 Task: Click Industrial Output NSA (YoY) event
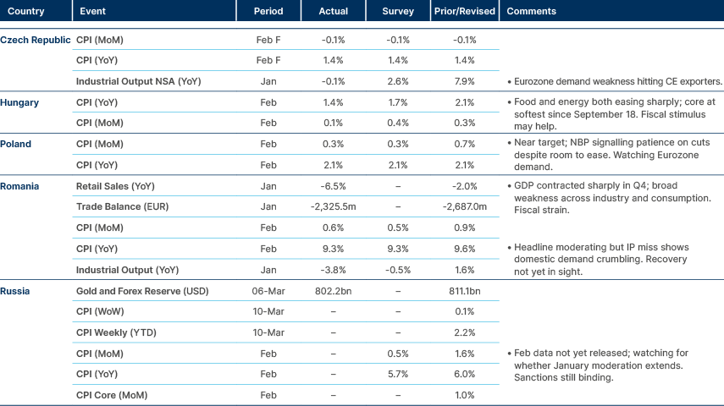click(139, 81)
